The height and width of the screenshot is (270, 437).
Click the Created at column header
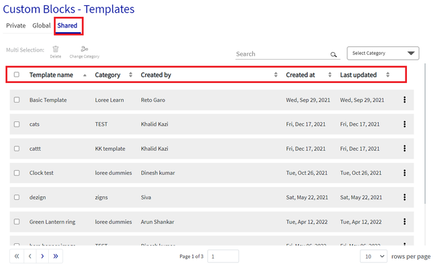coord(300,75)
